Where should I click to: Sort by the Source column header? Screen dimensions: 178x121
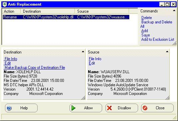click(x=102, y=11)
